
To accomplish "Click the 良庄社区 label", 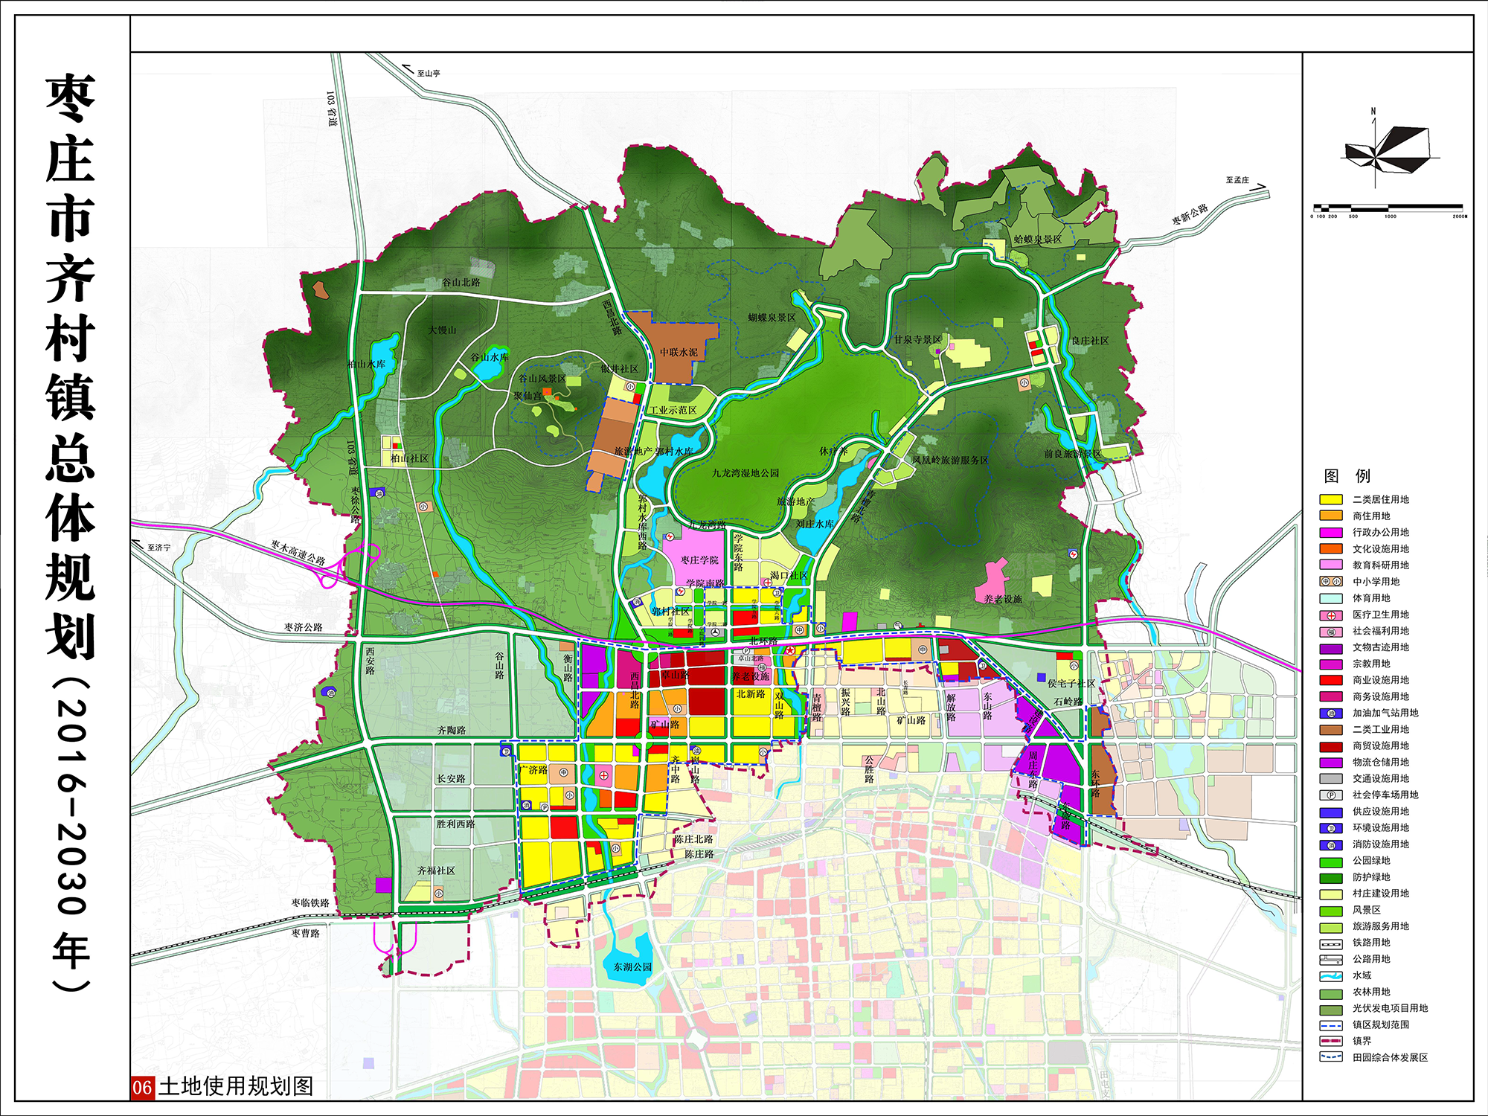I will [x=1090, y=341].
